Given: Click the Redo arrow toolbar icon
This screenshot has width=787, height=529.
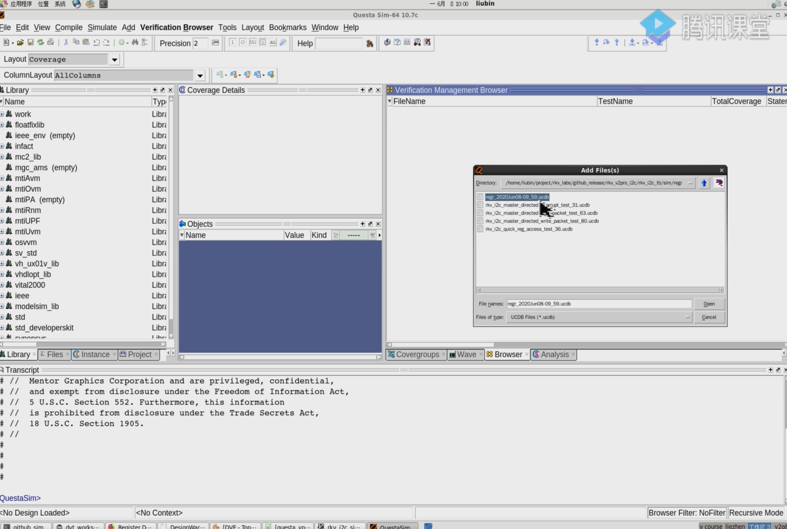Looking at the screenshot, I should pyautogui.click(x=106, y=43).
